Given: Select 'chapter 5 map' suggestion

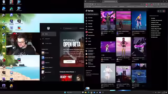Looking at the screenshot, I should click(155, 22).
